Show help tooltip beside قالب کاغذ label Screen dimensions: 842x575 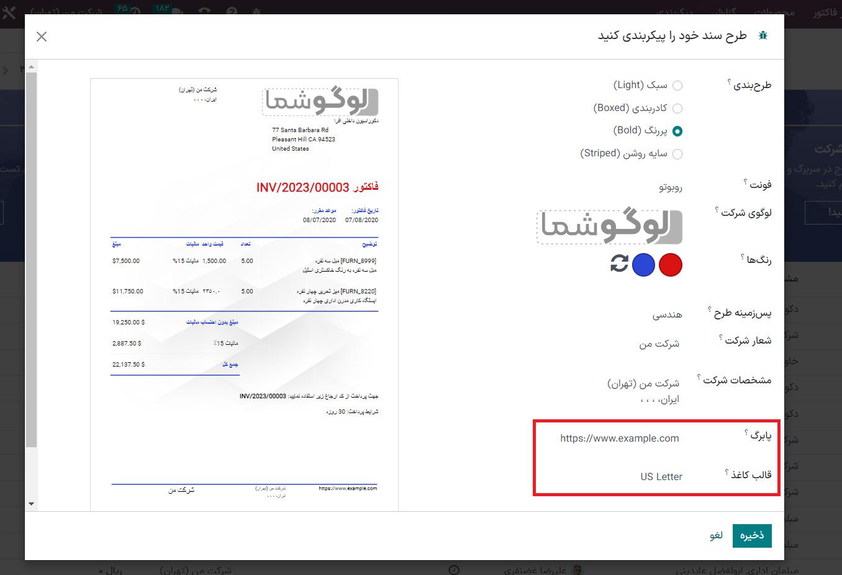coord(727,471)
